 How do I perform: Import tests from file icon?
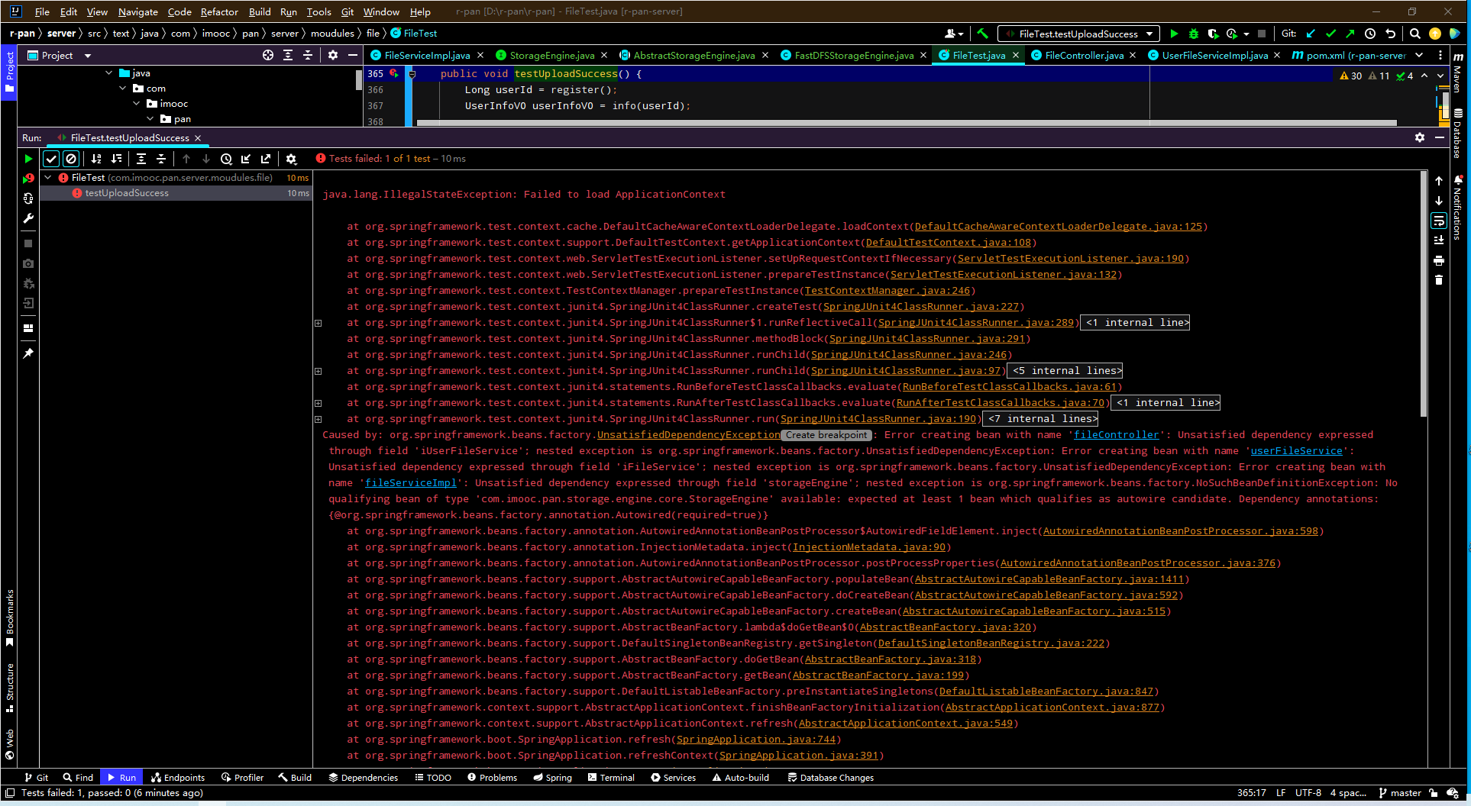click(x=246, y=159)
